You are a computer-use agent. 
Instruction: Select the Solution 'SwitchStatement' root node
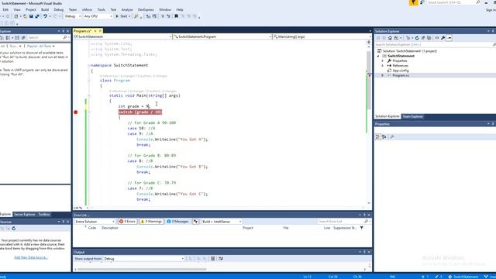tap(407, 51)
